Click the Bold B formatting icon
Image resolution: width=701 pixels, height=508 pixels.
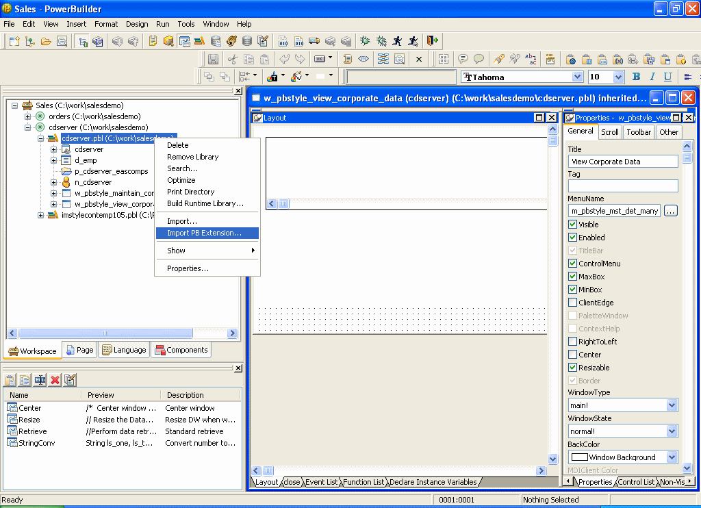click(x=636, y=77)
